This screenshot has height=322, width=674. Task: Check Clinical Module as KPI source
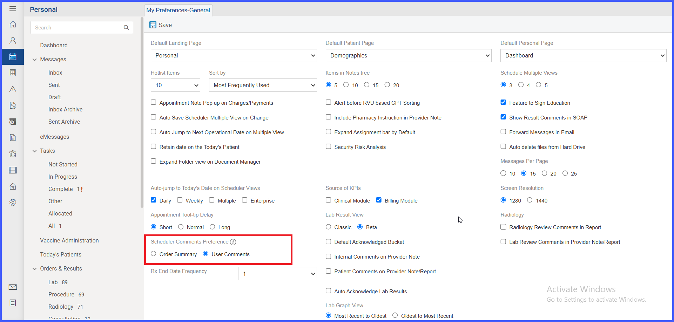click(x=328, y=200)
